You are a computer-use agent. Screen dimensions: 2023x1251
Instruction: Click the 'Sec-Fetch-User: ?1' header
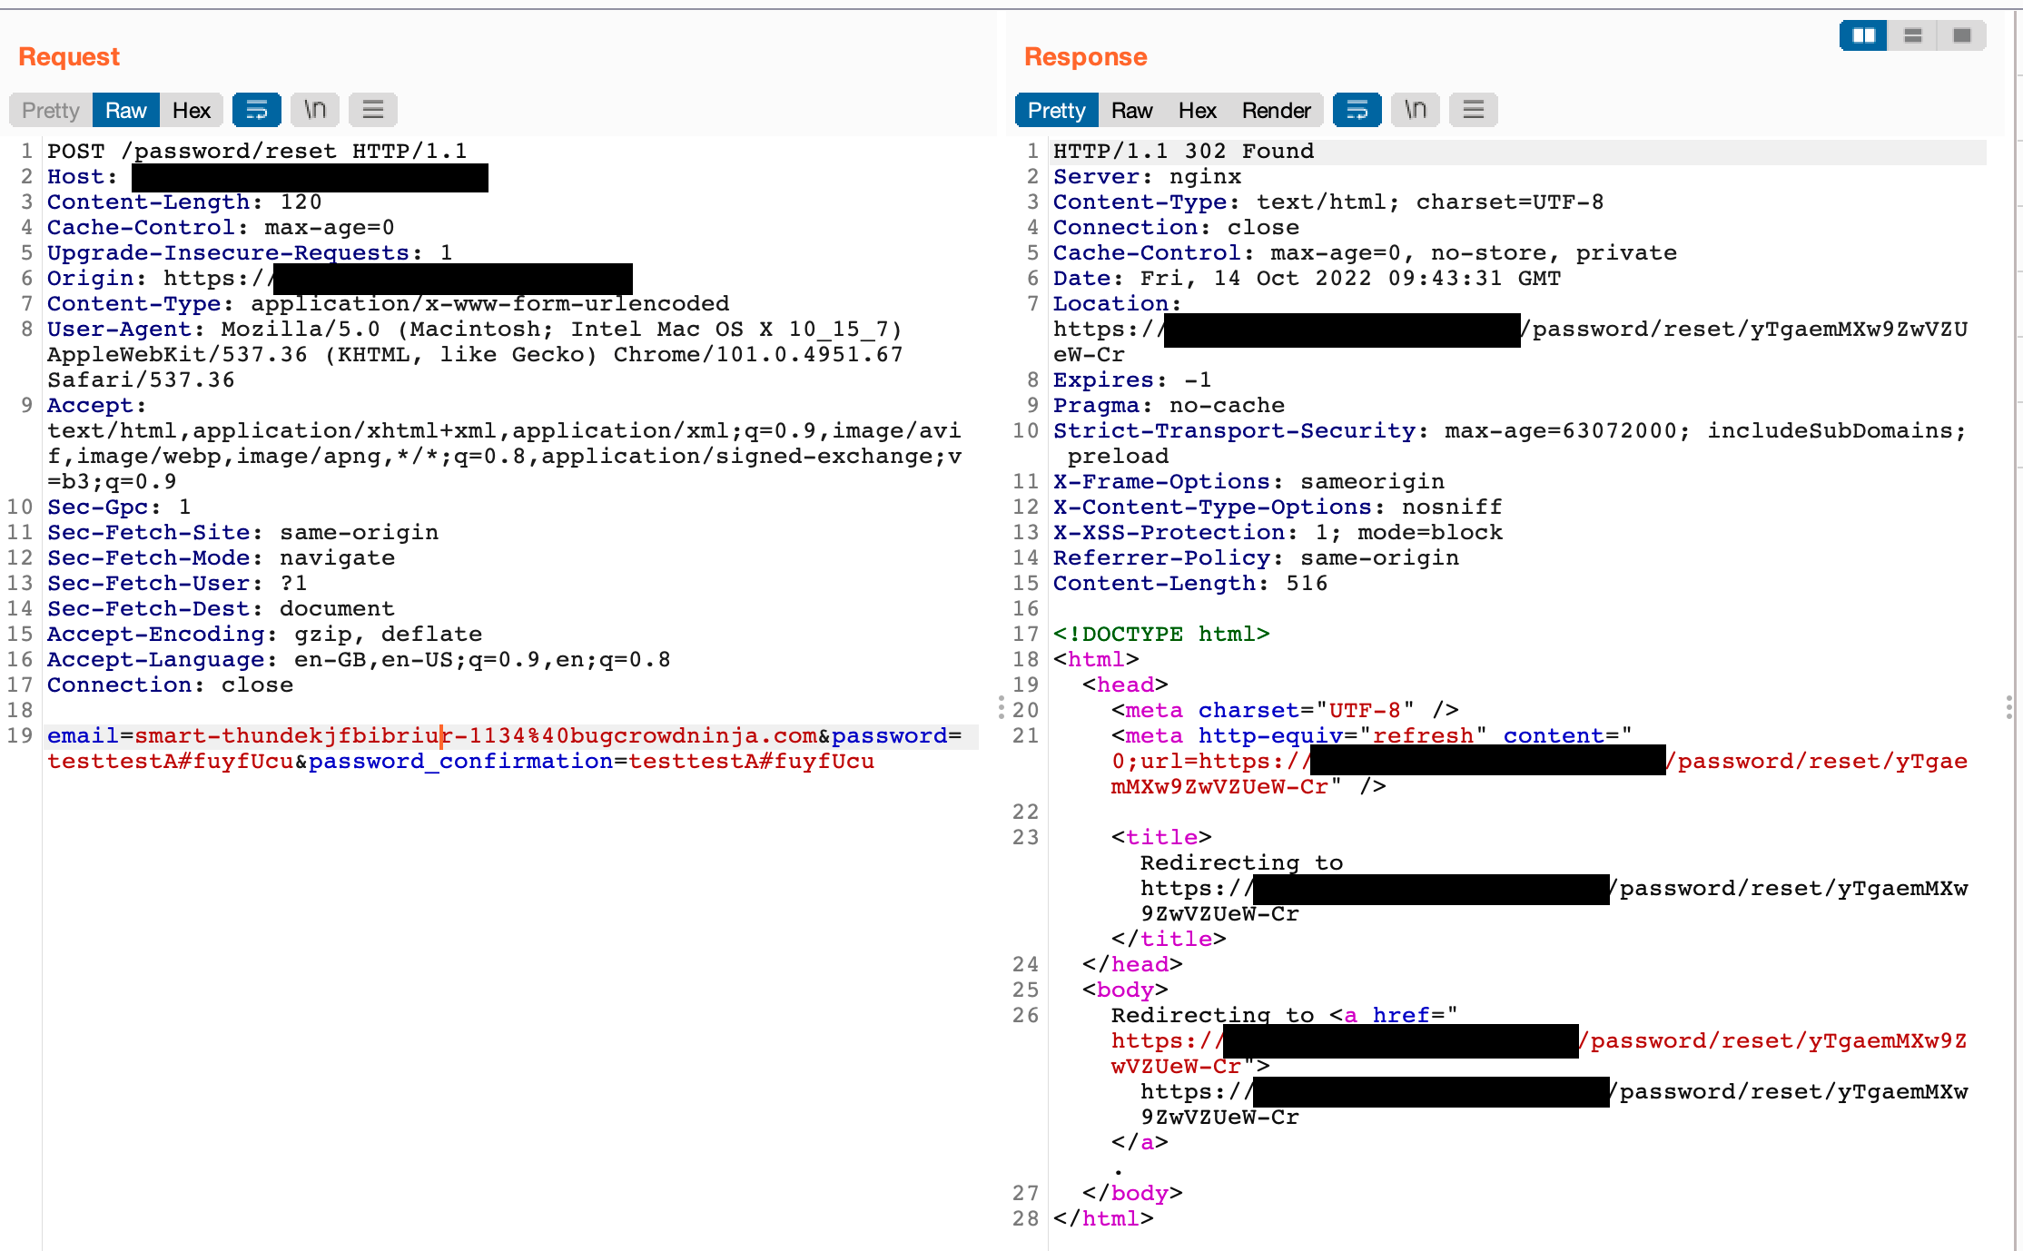[177, 583]
